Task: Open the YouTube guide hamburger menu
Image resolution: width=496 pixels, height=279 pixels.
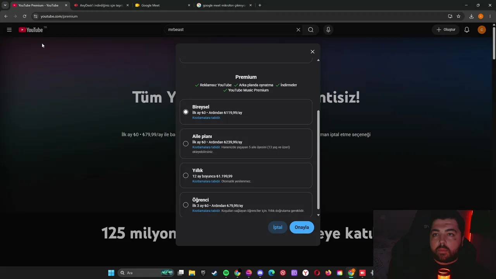Action: pyautogui.click(x=9, y=30)
